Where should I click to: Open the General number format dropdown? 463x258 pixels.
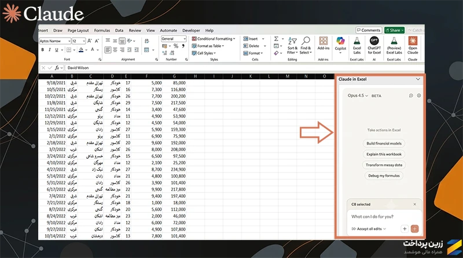pos(185,39)
